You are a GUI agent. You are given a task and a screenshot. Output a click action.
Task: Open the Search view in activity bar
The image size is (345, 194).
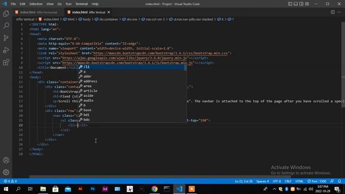click(6, 25)
